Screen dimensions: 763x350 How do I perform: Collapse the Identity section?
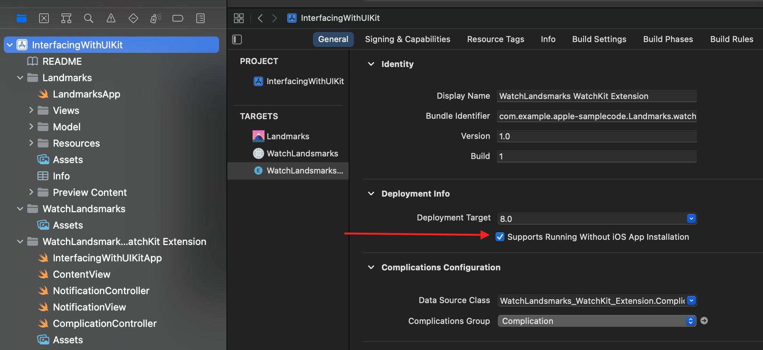[x=371, y=64]
